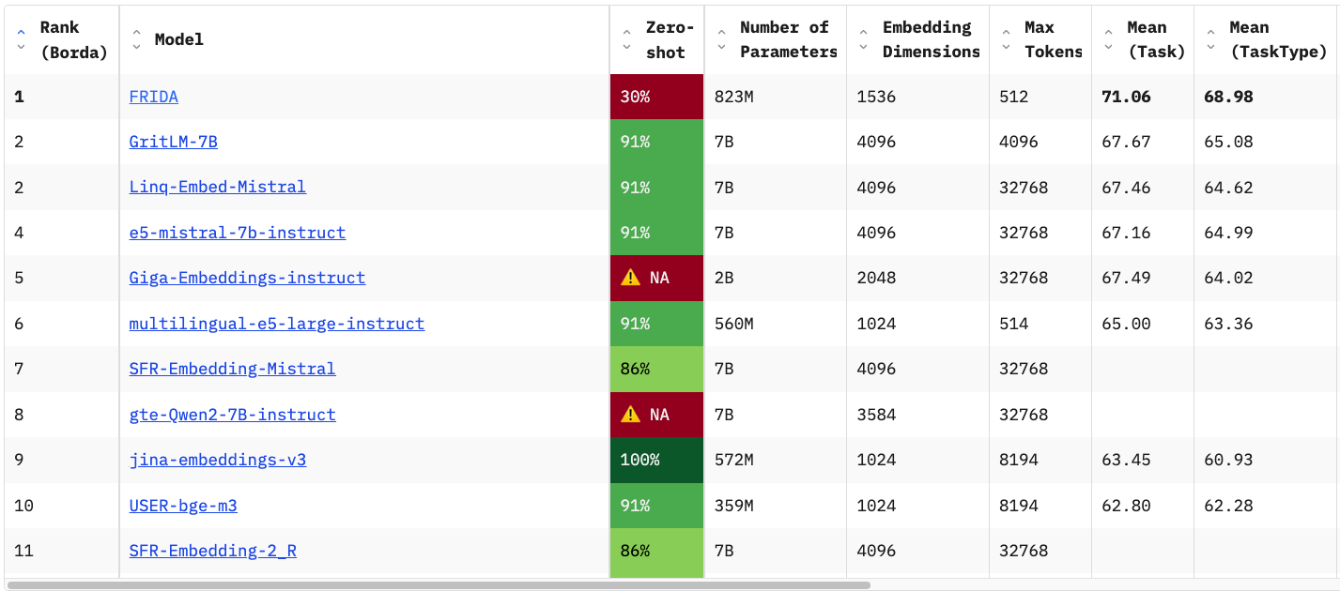Click FRIDA's red 30% zero-shot cell

point(656,97)
